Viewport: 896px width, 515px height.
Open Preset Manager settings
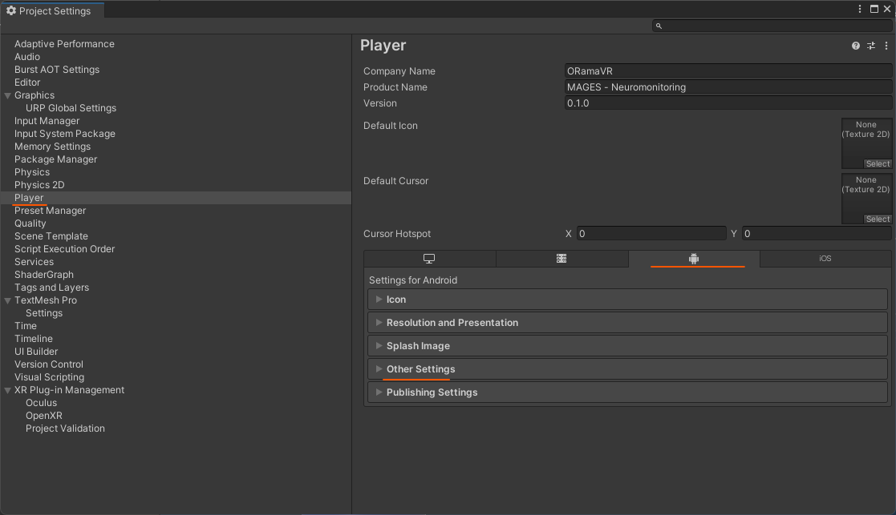(50, 211)
